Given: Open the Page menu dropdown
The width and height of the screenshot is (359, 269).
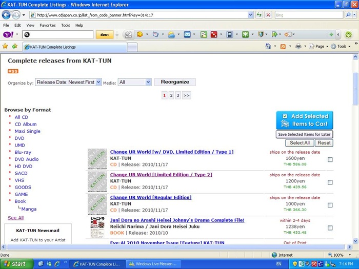Looking at the screenshot, I should pyautogui.click(x=318, y=47).
